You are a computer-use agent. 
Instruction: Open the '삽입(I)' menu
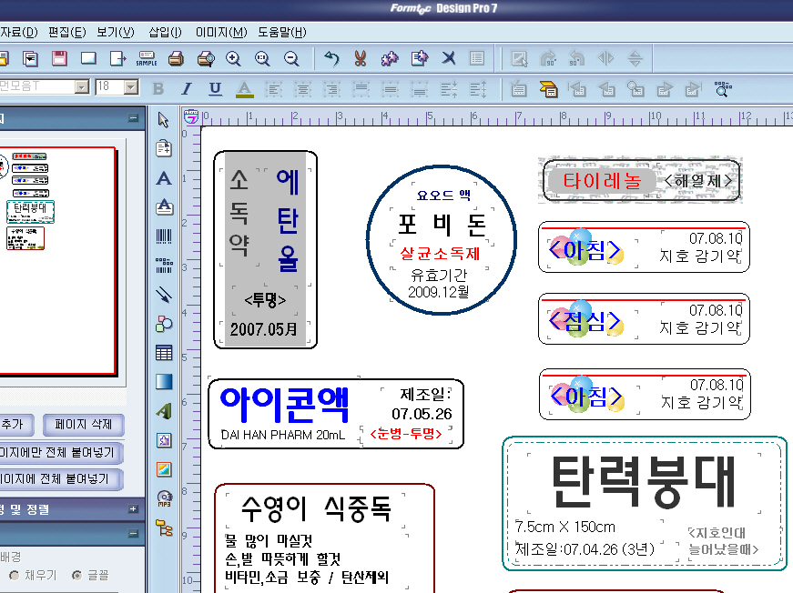click(x=165, y=33)
